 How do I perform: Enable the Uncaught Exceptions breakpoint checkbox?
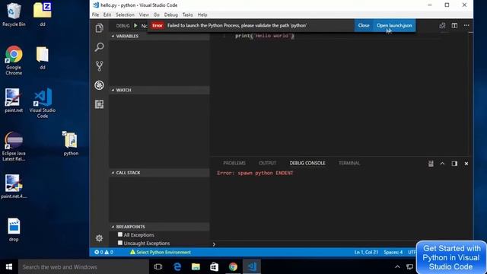[x=120, y=243]
